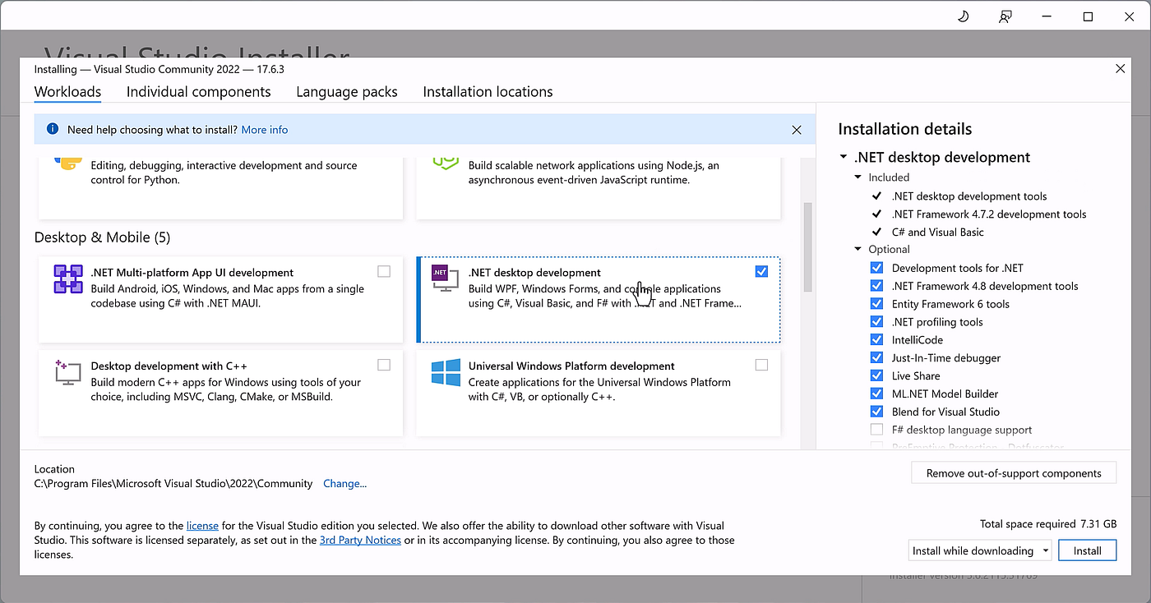Image resolution: width=1151 pixels, height=603 pixels.
Task: Click the feedback icon in title bar
Action: click(1005, 16)
